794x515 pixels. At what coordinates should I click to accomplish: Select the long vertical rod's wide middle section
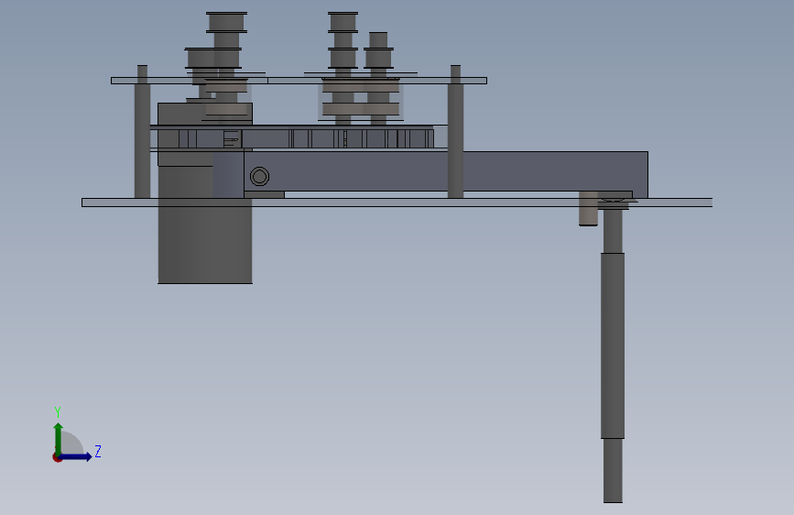(613, 345)
